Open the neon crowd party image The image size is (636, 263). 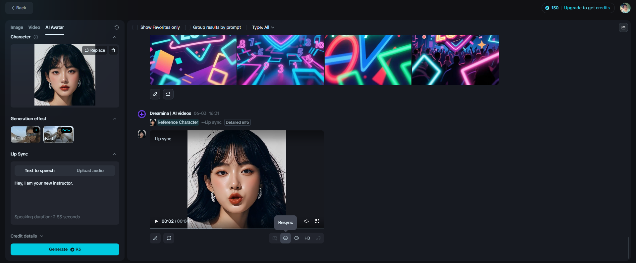click(455, 60)
